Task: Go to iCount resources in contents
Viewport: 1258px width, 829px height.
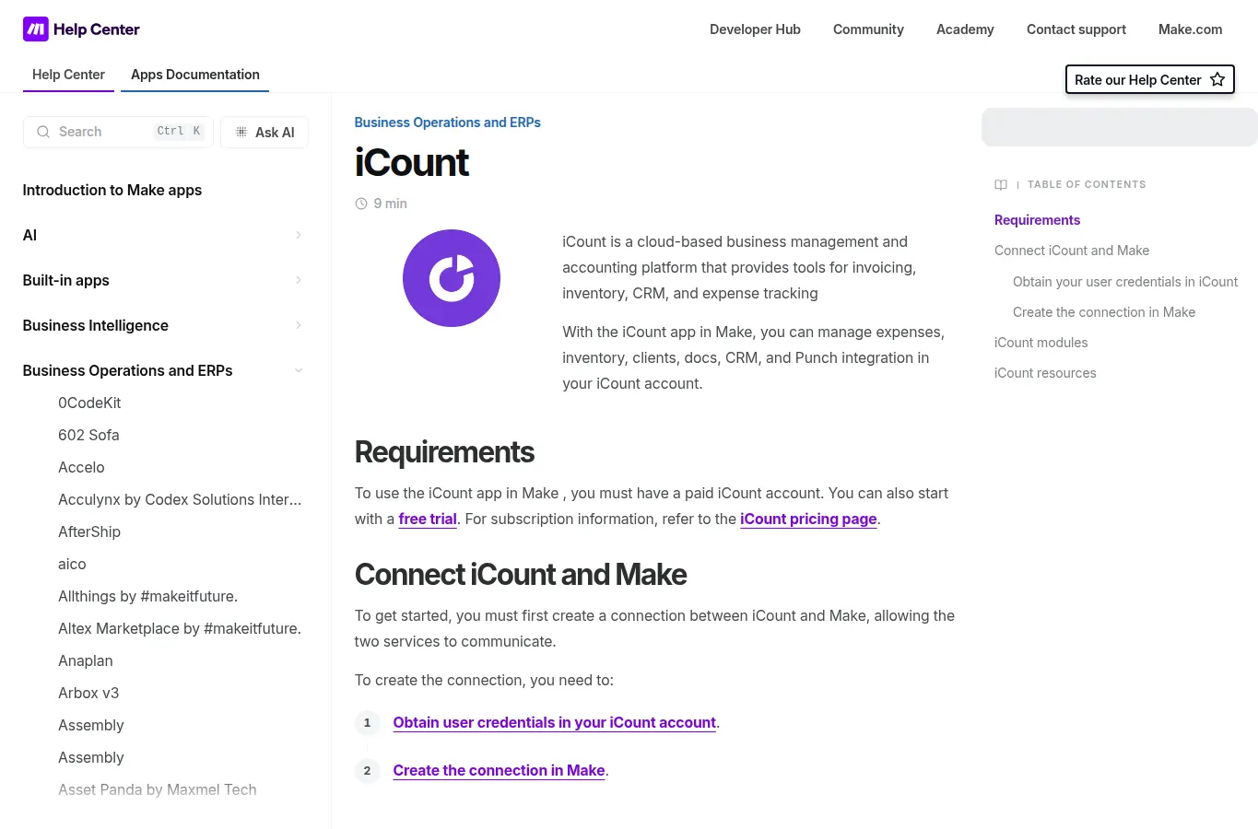Action: [1045, 373]
